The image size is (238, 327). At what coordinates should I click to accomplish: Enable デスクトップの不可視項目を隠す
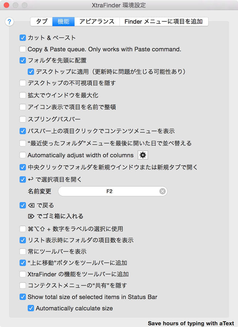(x=22, y=83)
